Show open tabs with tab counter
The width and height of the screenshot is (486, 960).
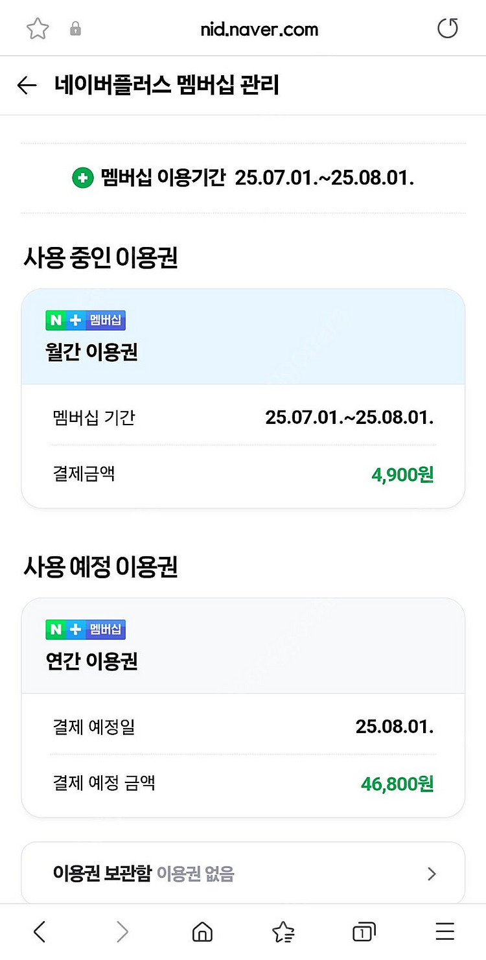tap(364, 932)
